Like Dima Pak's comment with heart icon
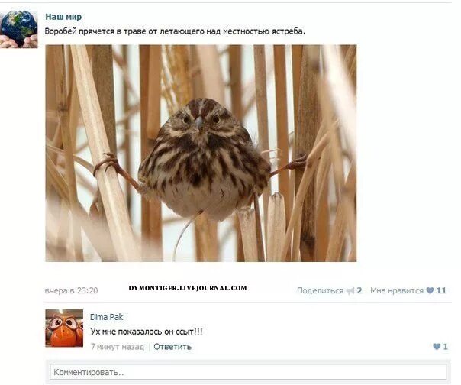The width and height of the screenshot is (461, 385). tap(437, 347)
